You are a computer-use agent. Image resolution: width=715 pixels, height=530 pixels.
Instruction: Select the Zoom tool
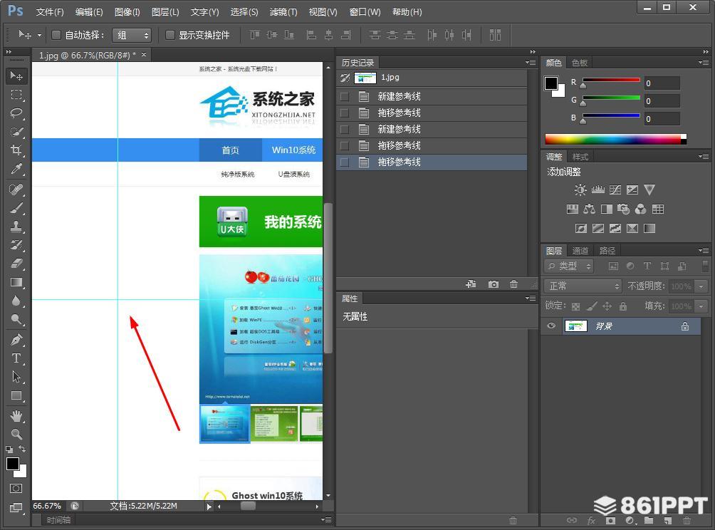[x=16, y=435]
